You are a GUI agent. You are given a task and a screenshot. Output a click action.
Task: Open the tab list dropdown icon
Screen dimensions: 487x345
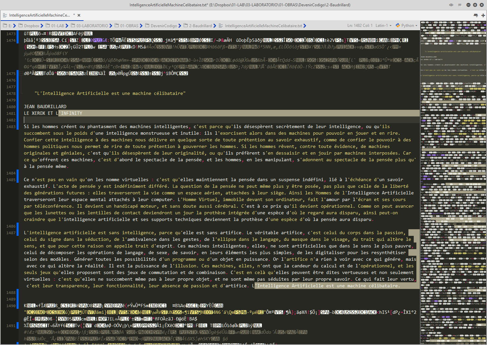pos(476,15)
